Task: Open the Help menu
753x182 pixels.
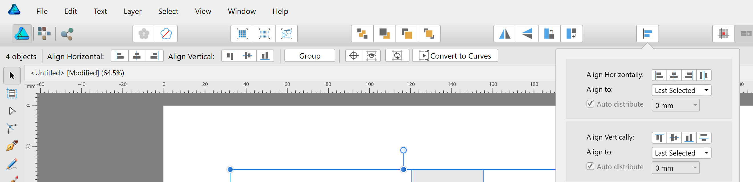Action: tap(280, 11)
